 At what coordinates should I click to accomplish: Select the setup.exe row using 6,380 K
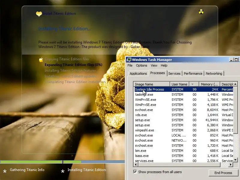pos(184,125)
